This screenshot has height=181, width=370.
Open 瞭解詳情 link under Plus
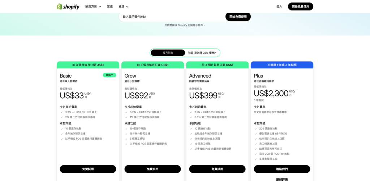[x=282, y=179]
